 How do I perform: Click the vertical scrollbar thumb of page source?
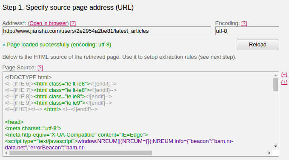coord(275,85)
